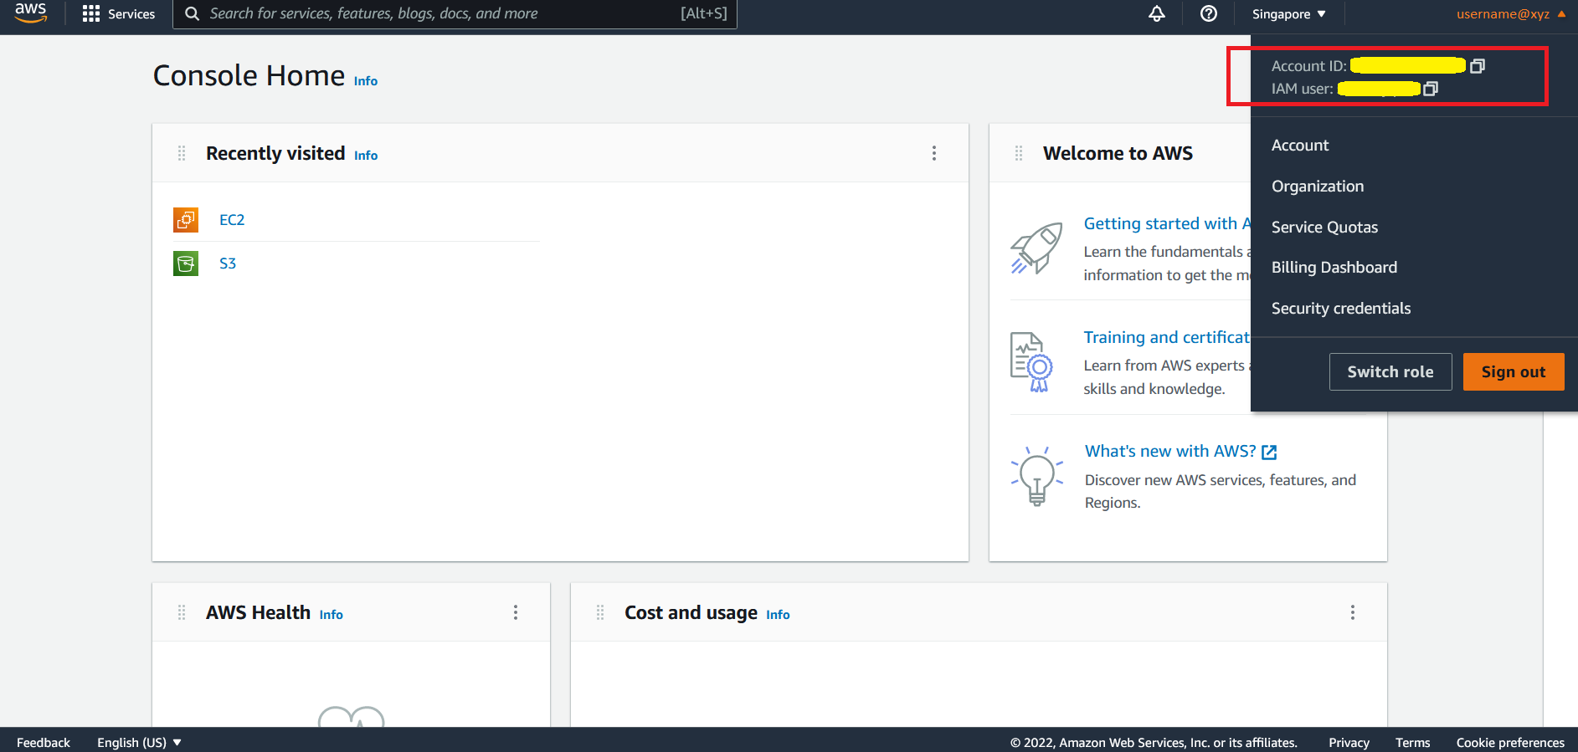Open the EC2 recently visited link

point(232,220)
